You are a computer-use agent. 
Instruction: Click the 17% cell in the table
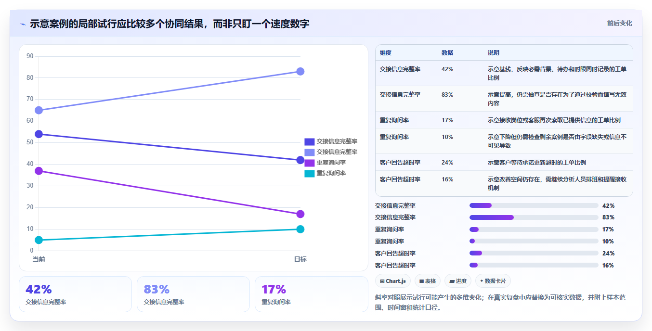(x=447, y=120)
